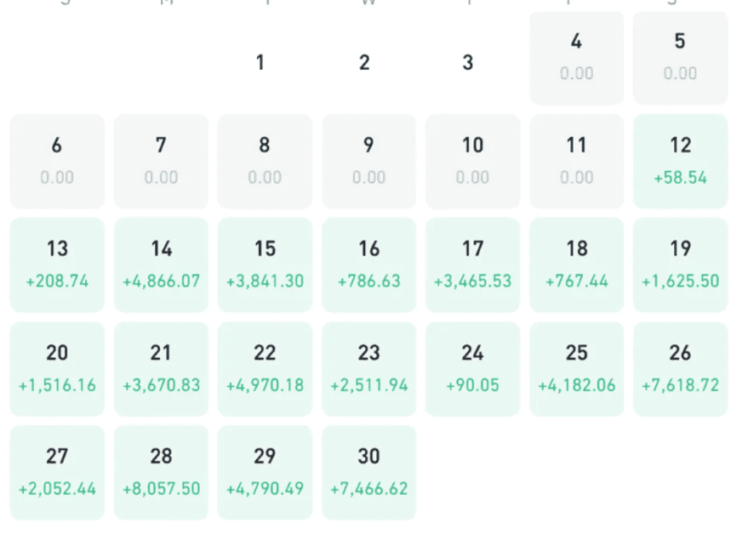The width and height of the screenshot is (748, 540).
Task: Click day 25 showing +4,182.06
Action: (576, 369)
